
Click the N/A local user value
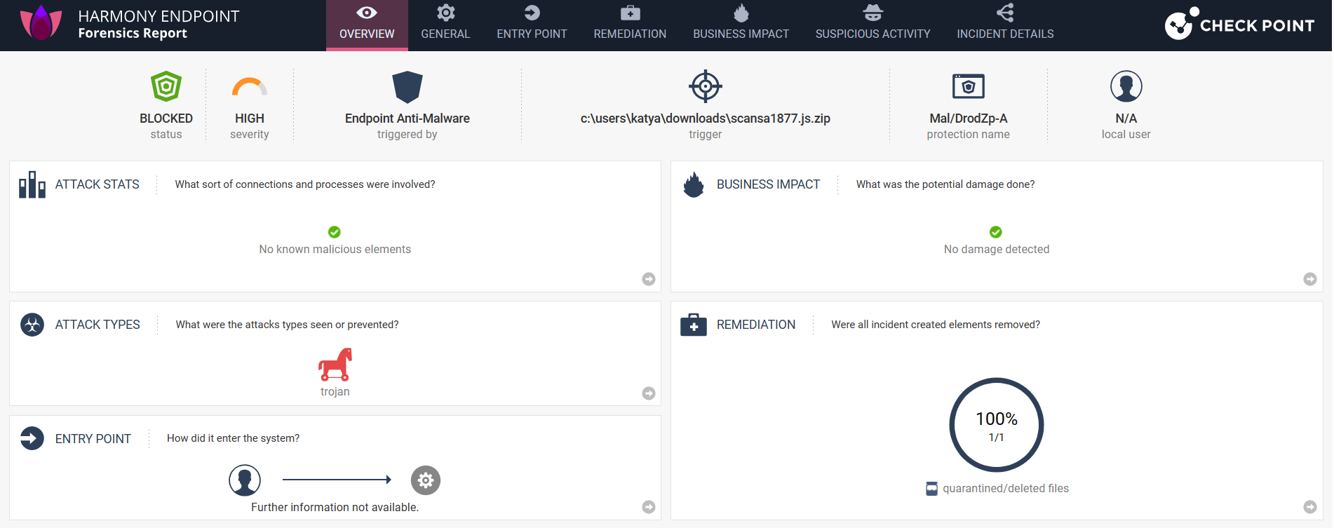[x=1126, y=119]
